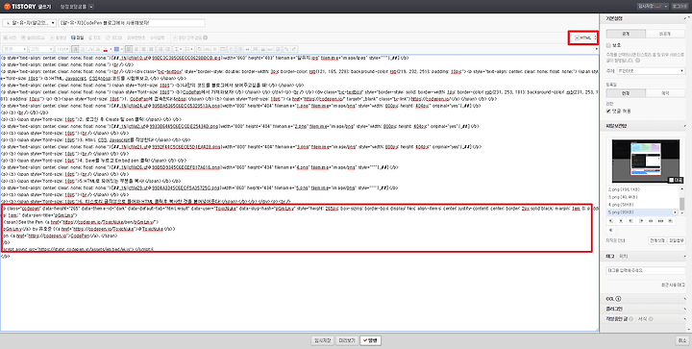Open 최근 사용 태그 link
The image size is (692, 349).
(x=673, y=285)
